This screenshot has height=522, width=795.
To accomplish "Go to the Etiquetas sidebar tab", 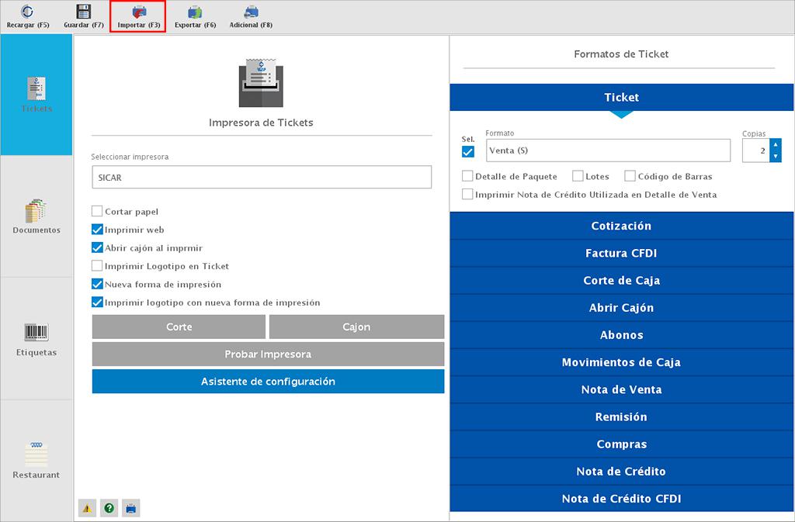I will coord(36,339).
